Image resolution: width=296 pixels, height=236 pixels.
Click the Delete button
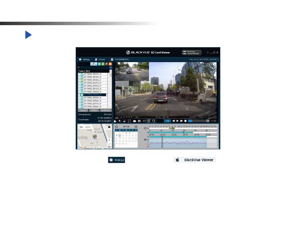[94, 111]
